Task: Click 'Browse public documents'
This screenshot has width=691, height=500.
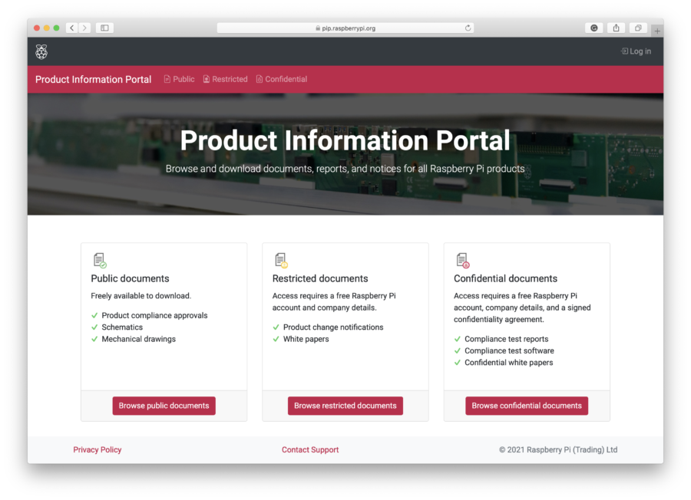Action: pos(164,406)
